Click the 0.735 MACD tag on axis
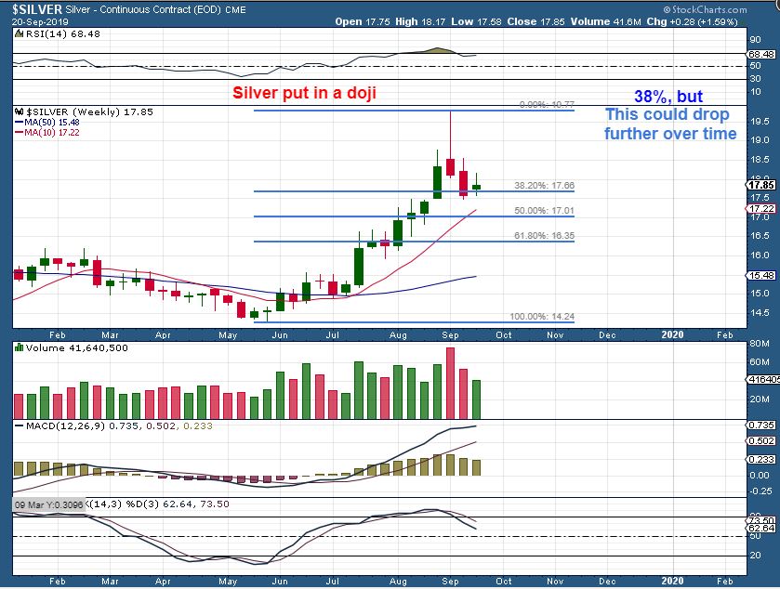This screenshot has width=780, height=589. (x=761, y=425)
